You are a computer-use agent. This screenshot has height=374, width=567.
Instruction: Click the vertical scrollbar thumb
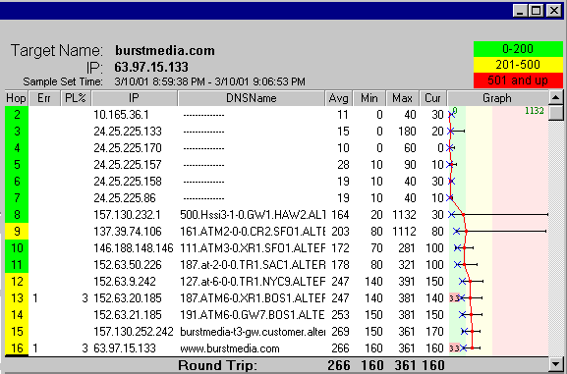pyautogui.click(x=555, y=113)
